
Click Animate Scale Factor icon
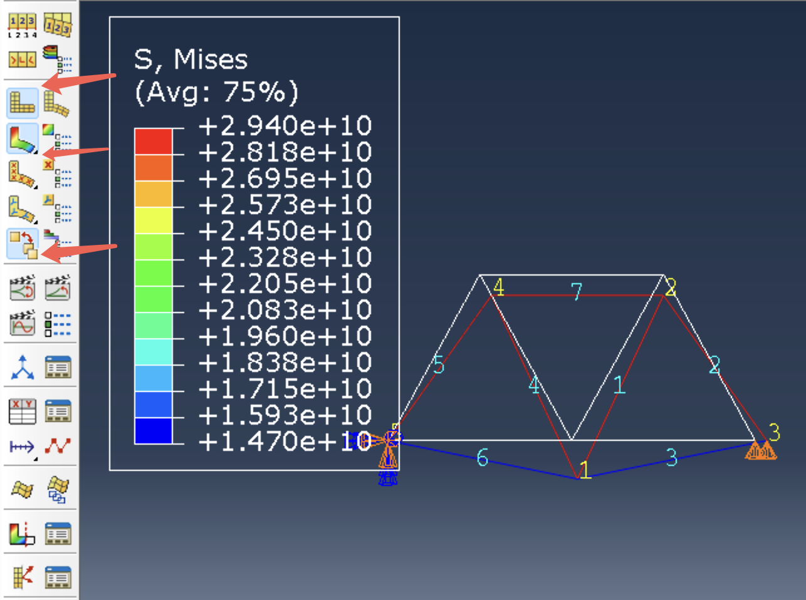[x=23, y=288]
